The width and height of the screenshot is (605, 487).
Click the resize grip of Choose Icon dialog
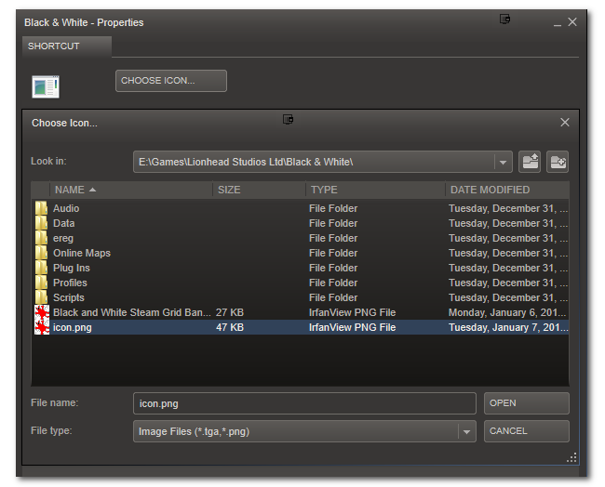tap(571, 457)
